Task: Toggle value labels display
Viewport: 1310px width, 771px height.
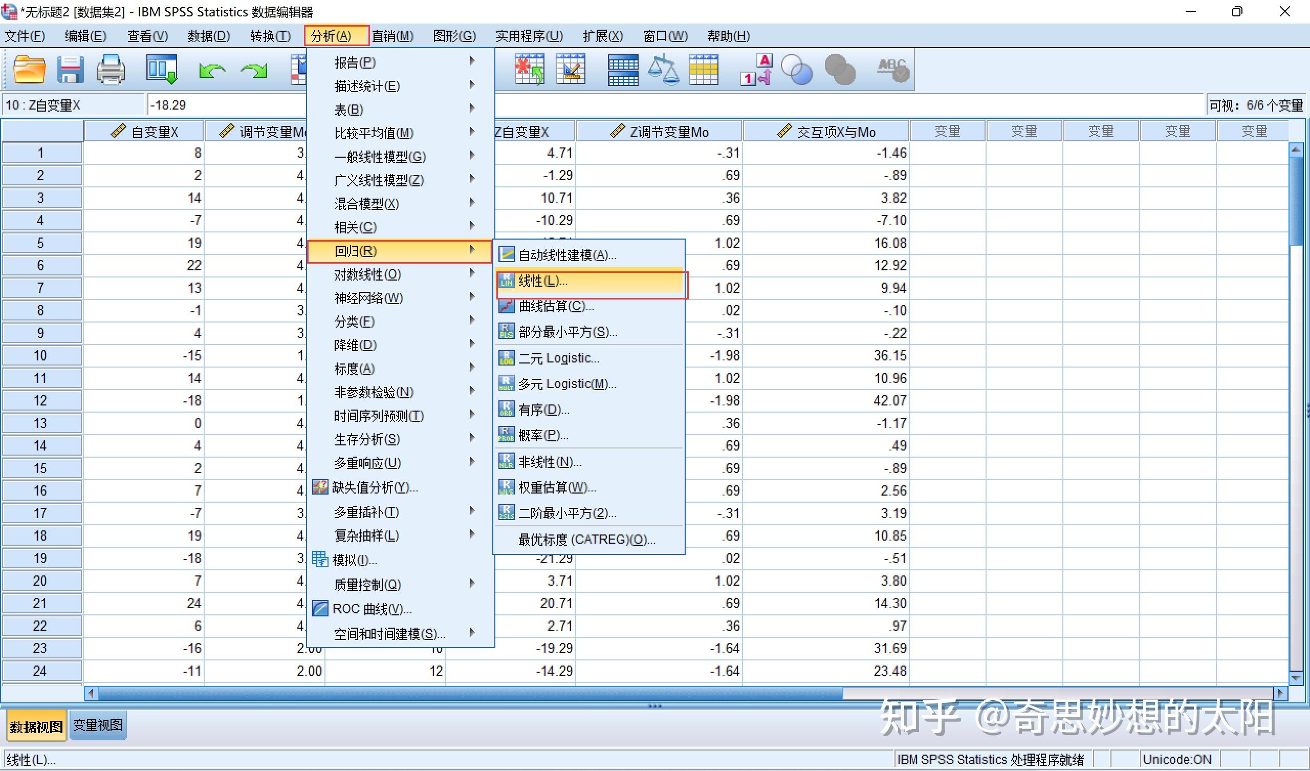Action: (x=755, y=69)
